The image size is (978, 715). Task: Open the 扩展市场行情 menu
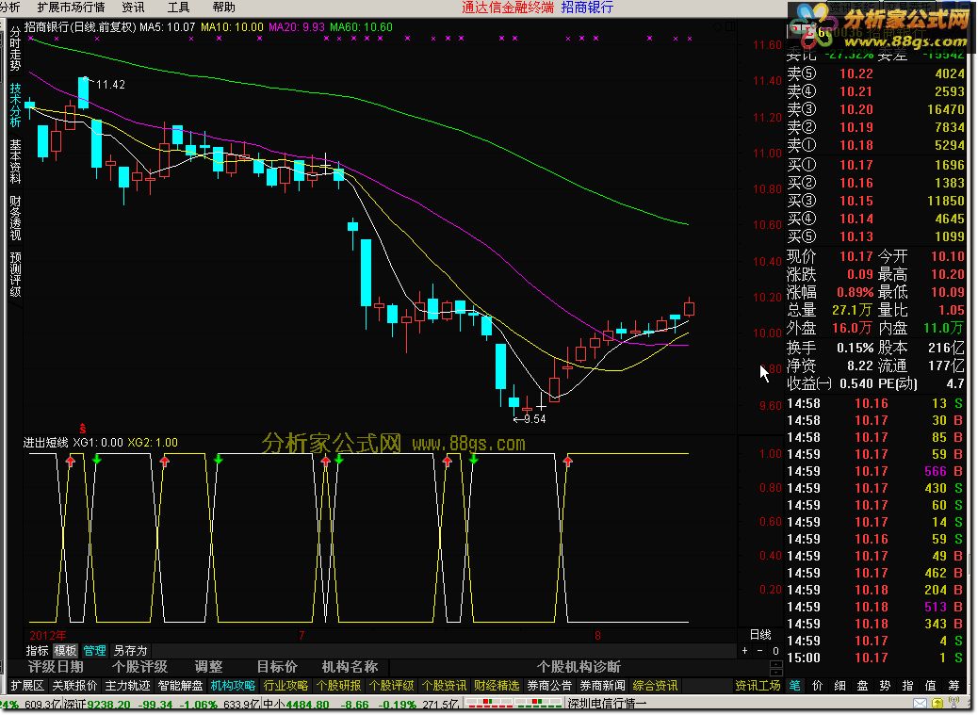pyautogui.click(x=71, y=8)
